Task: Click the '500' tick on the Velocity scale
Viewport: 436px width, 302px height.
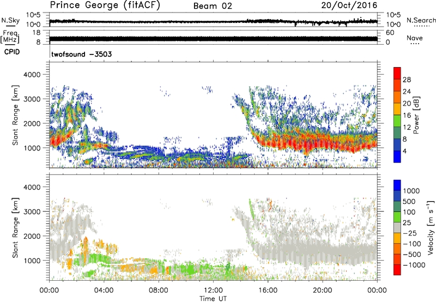Action: (x=409, y=202)
